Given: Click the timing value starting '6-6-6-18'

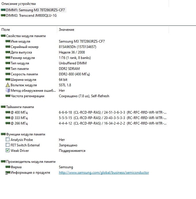Looking at the screenshot, I should point(113,112).
